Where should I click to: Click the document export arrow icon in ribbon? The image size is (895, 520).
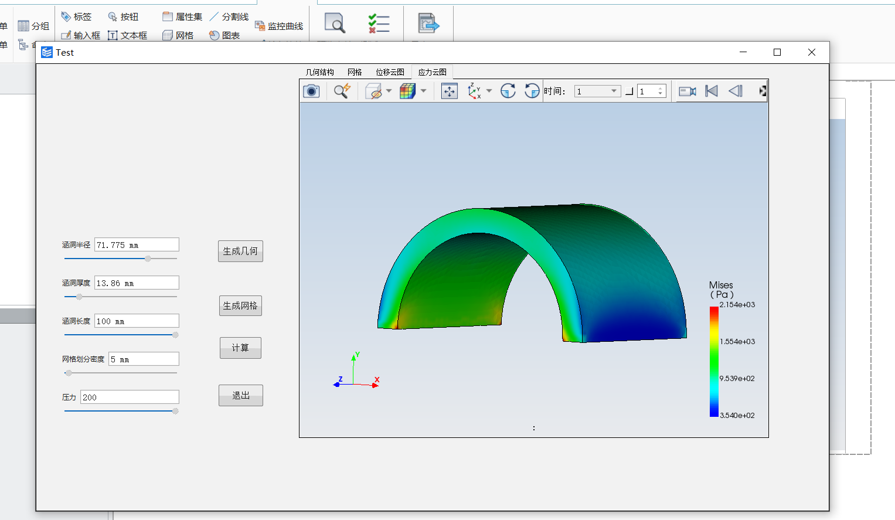[x=428, y=23]
